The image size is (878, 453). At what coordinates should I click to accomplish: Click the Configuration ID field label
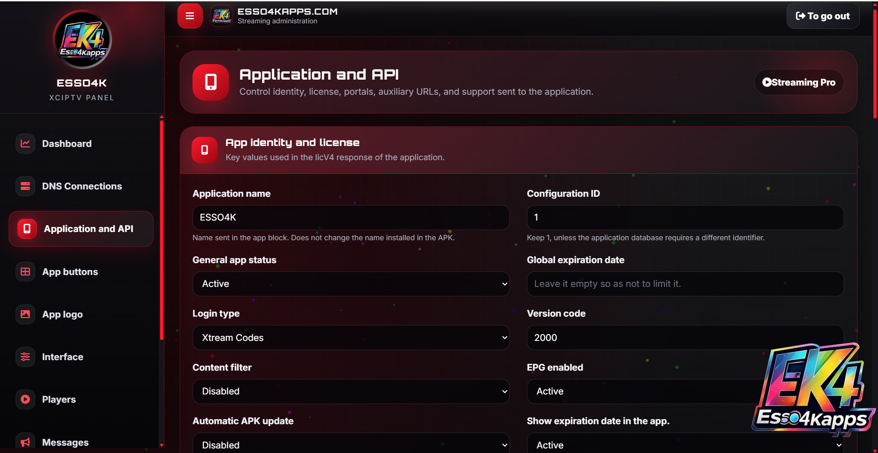563,194
